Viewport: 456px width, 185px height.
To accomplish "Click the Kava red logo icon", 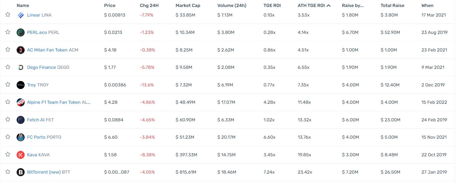I will coord(20,155).
